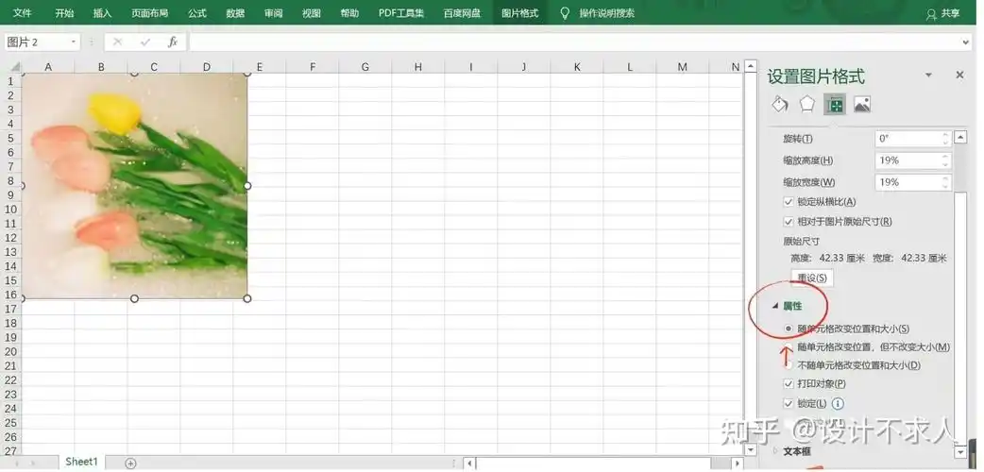Click the format pane scrollbar down arrow
Viewport: 984px width, 472px height.
960,451
